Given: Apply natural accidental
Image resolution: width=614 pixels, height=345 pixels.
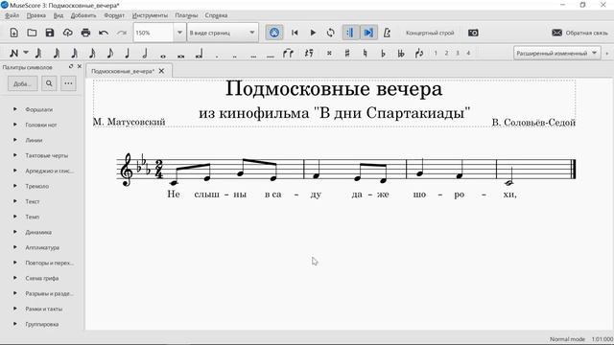Looking at the screenshot, I should pyautogui.click(x=365, y=54).
